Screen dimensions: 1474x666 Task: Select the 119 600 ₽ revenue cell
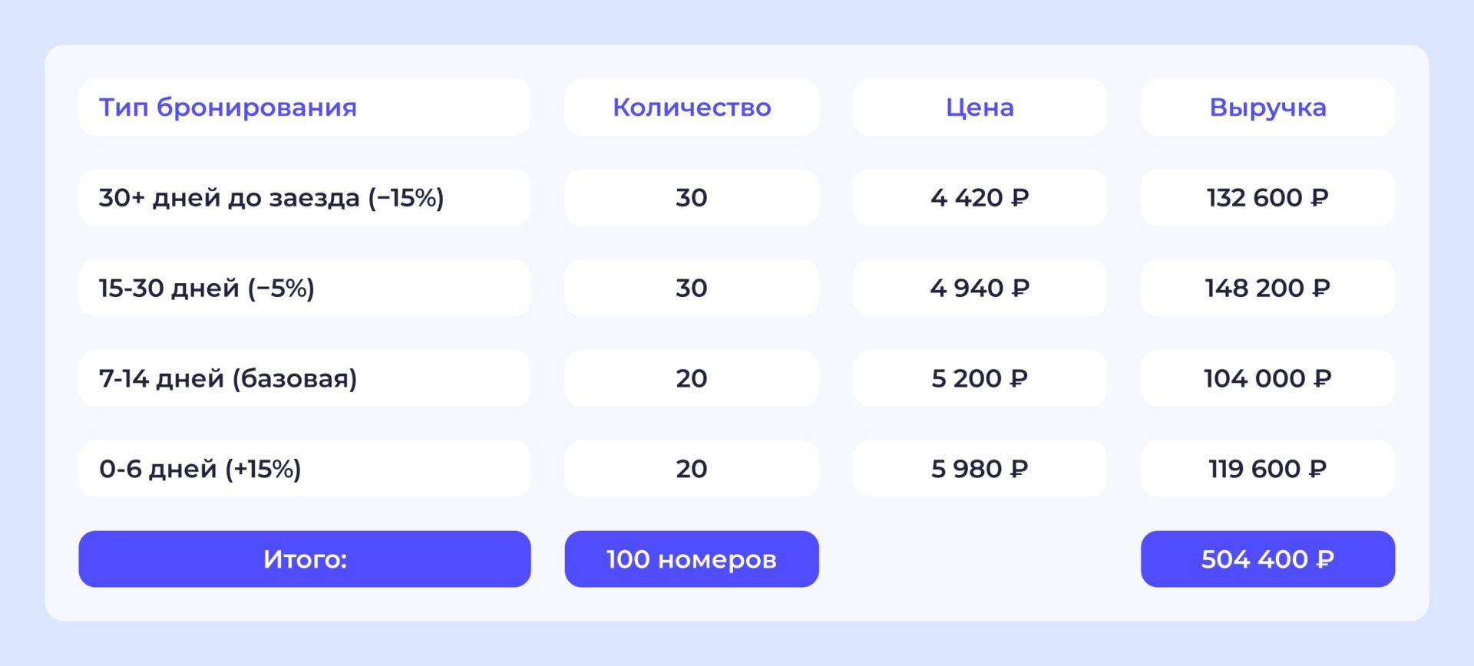click(x=1267, y=469)
